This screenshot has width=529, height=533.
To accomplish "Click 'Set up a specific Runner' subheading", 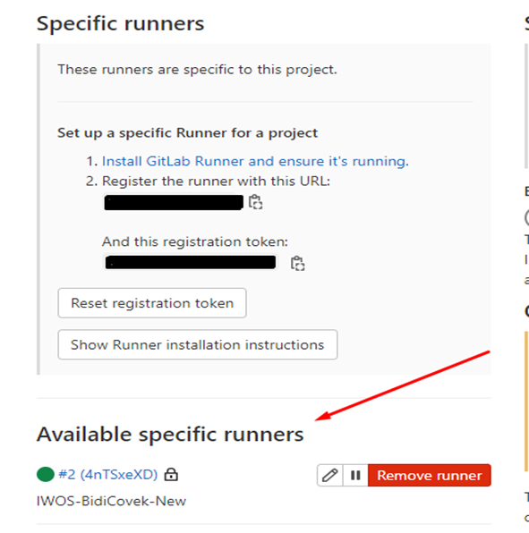I will [187, 132].
